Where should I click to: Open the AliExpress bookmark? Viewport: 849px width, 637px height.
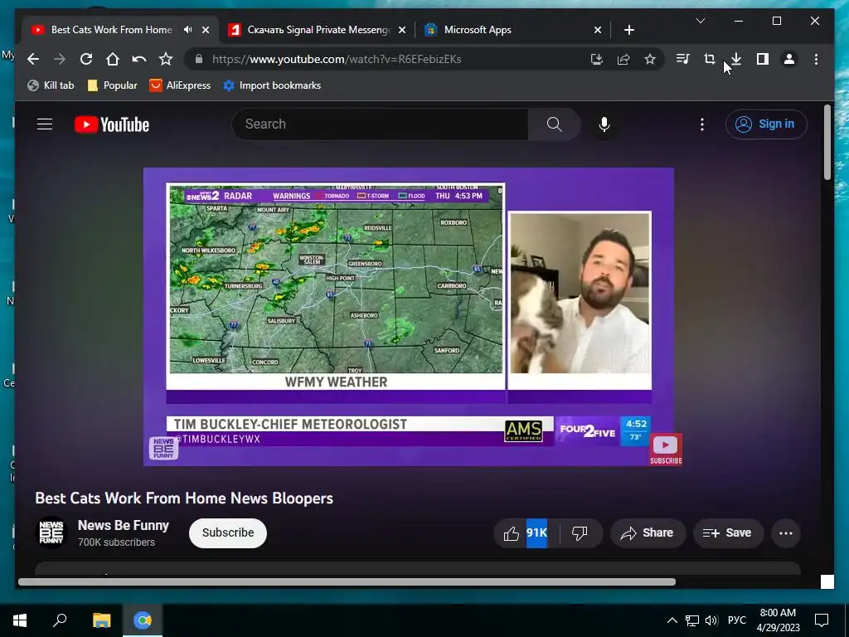pos(180,85)
